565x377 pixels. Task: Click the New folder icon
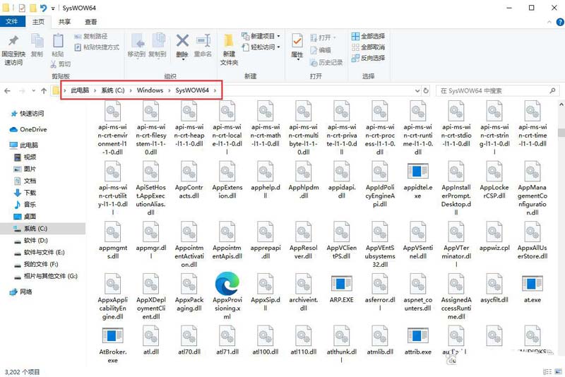click(228, 40)
